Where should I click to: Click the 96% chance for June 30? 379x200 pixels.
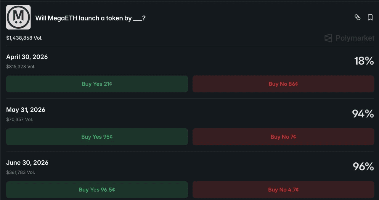pos(363,167)
